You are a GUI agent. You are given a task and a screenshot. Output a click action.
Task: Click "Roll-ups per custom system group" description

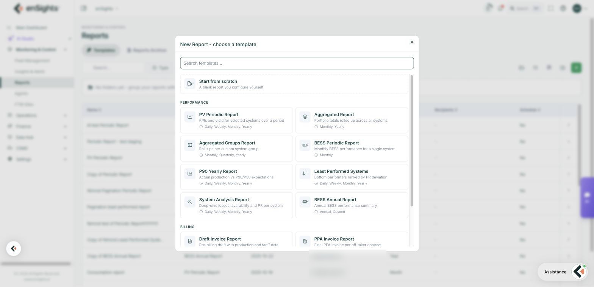229,149
